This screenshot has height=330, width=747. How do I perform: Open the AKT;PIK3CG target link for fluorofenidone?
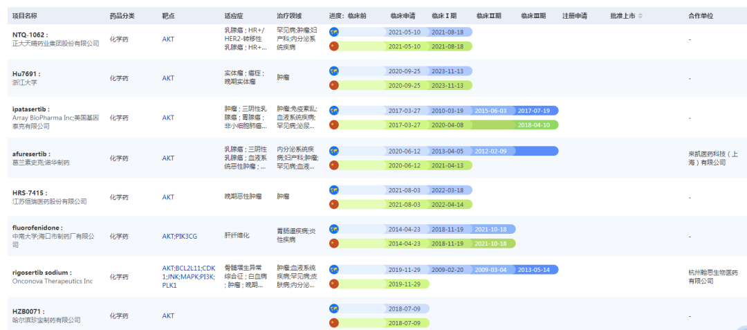tap(179, 236)
